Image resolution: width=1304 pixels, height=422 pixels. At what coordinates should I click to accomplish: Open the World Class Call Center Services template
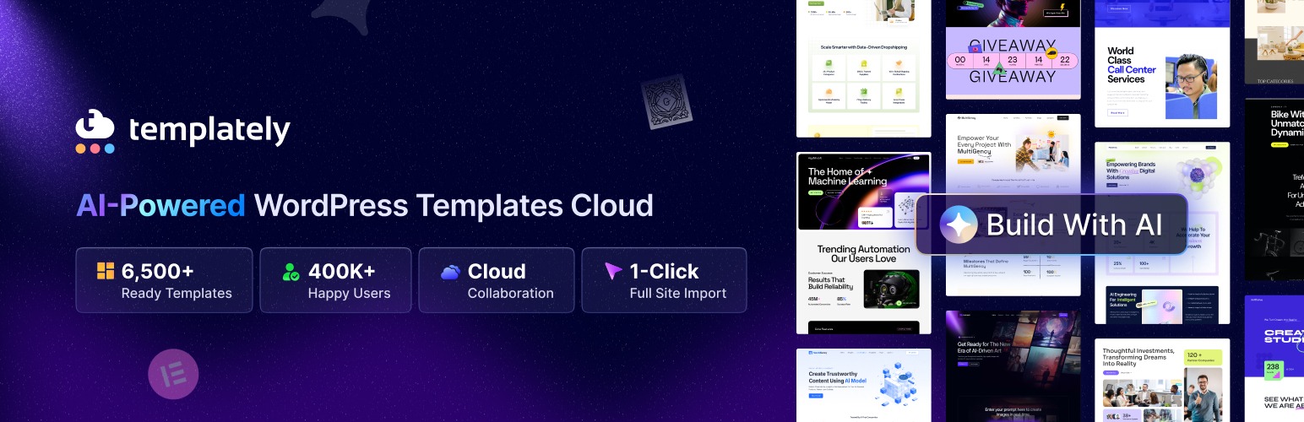pyautogui.click(x=1162, y=63)
